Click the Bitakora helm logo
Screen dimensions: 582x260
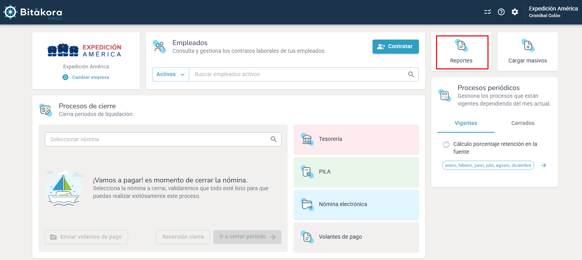(10, 12)
